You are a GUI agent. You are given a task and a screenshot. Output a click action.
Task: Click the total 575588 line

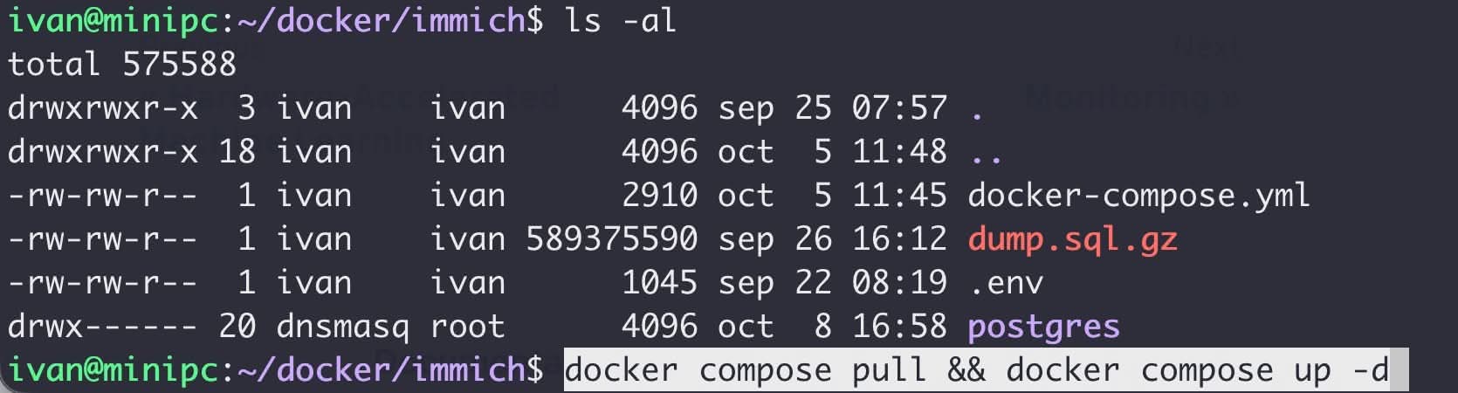[121, 65]
